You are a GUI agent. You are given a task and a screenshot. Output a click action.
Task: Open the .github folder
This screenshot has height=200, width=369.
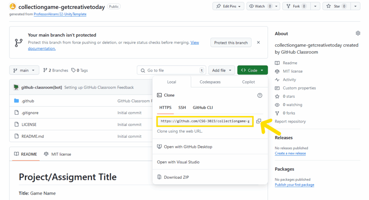(x=28, y=101)
